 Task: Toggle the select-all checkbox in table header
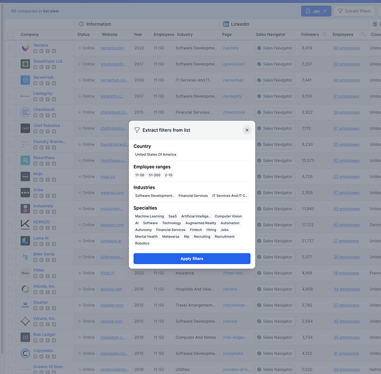click(x=10, y=34)
